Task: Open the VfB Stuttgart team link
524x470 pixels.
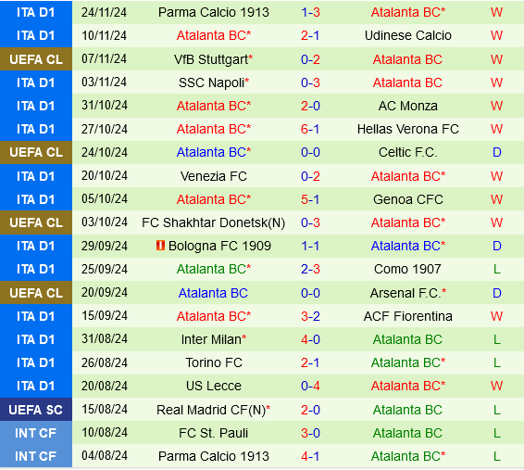Action: 213,60
